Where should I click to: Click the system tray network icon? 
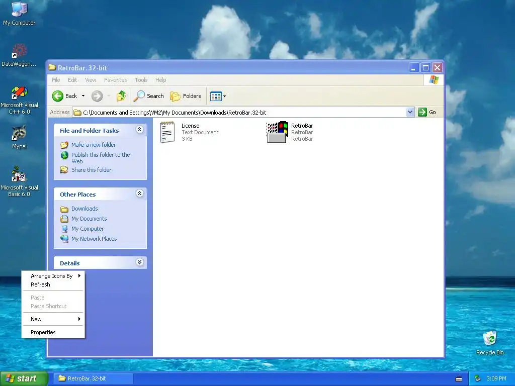click(478, 378)
